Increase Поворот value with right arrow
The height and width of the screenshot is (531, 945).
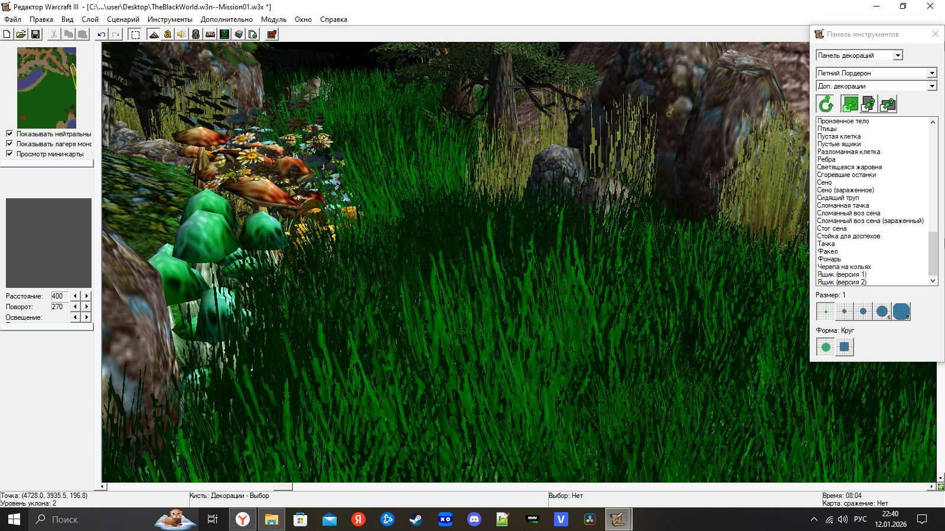tap(87, 307)
